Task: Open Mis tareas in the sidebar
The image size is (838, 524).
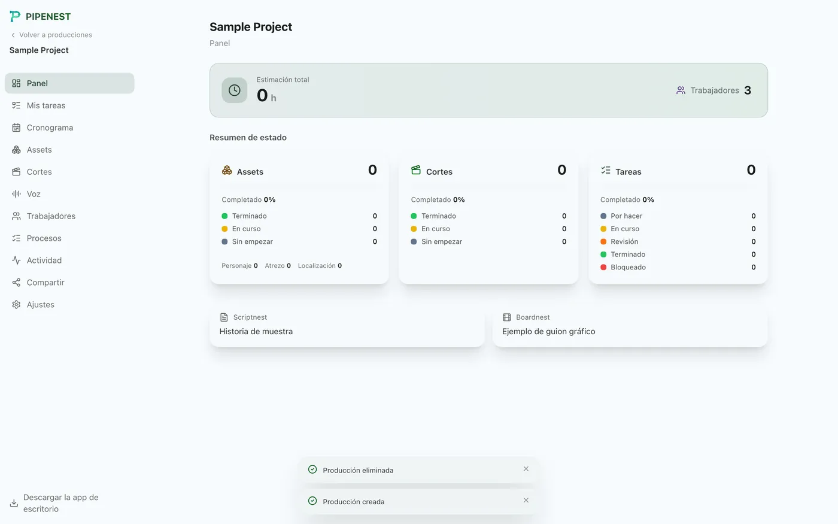Action: (x=69, y=105)
